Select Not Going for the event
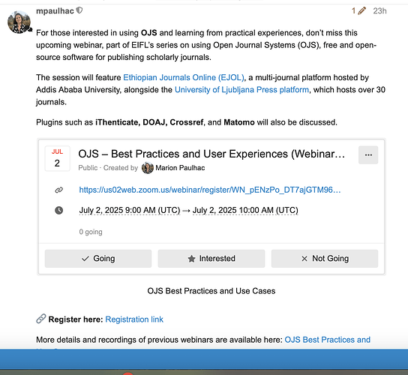The height and width of the screenshot is (375, 408). pyautogui.click(x=325, y=259)
